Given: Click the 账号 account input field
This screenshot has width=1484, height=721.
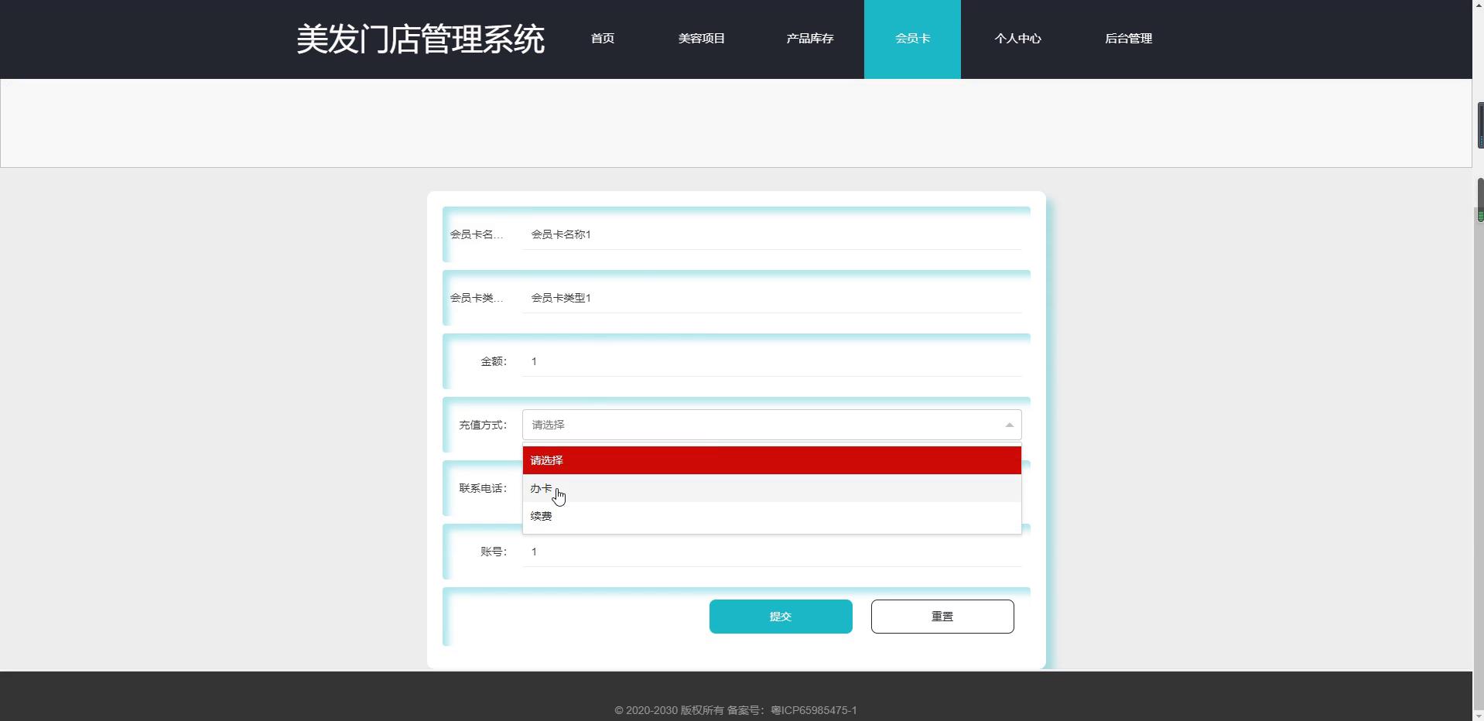Looking at the screenshot, I should pyautogui.click(x=771, y=552).
